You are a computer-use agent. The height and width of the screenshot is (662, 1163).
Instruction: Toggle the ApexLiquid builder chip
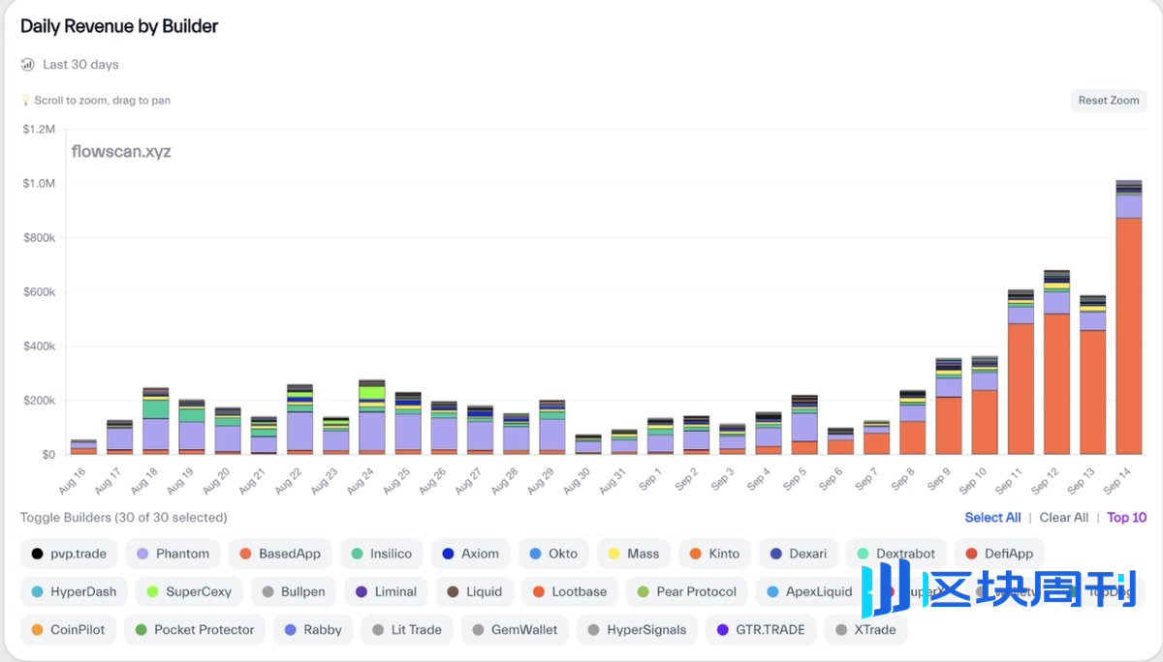(809, 591)
